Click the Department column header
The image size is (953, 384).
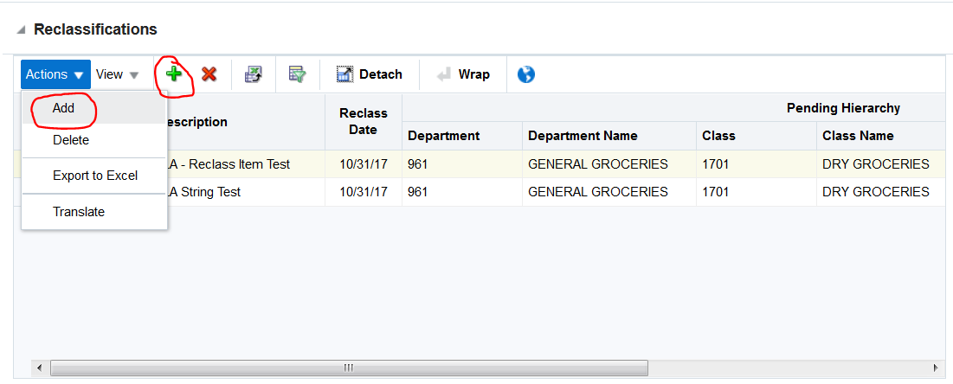(x=462, y=136)
